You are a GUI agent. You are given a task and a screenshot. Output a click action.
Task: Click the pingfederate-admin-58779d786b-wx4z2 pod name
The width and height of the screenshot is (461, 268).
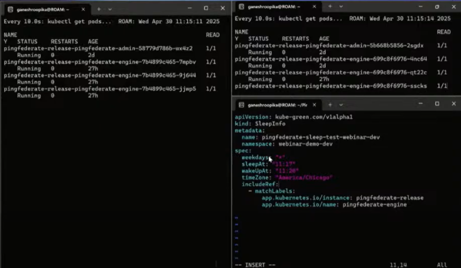(98, 48)
